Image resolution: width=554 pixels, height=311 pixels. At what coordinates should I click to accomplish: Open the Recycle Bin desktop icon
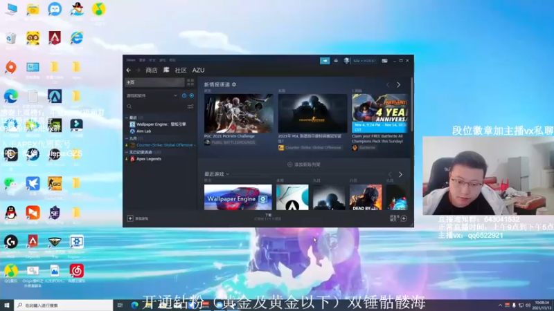(11, 38)
